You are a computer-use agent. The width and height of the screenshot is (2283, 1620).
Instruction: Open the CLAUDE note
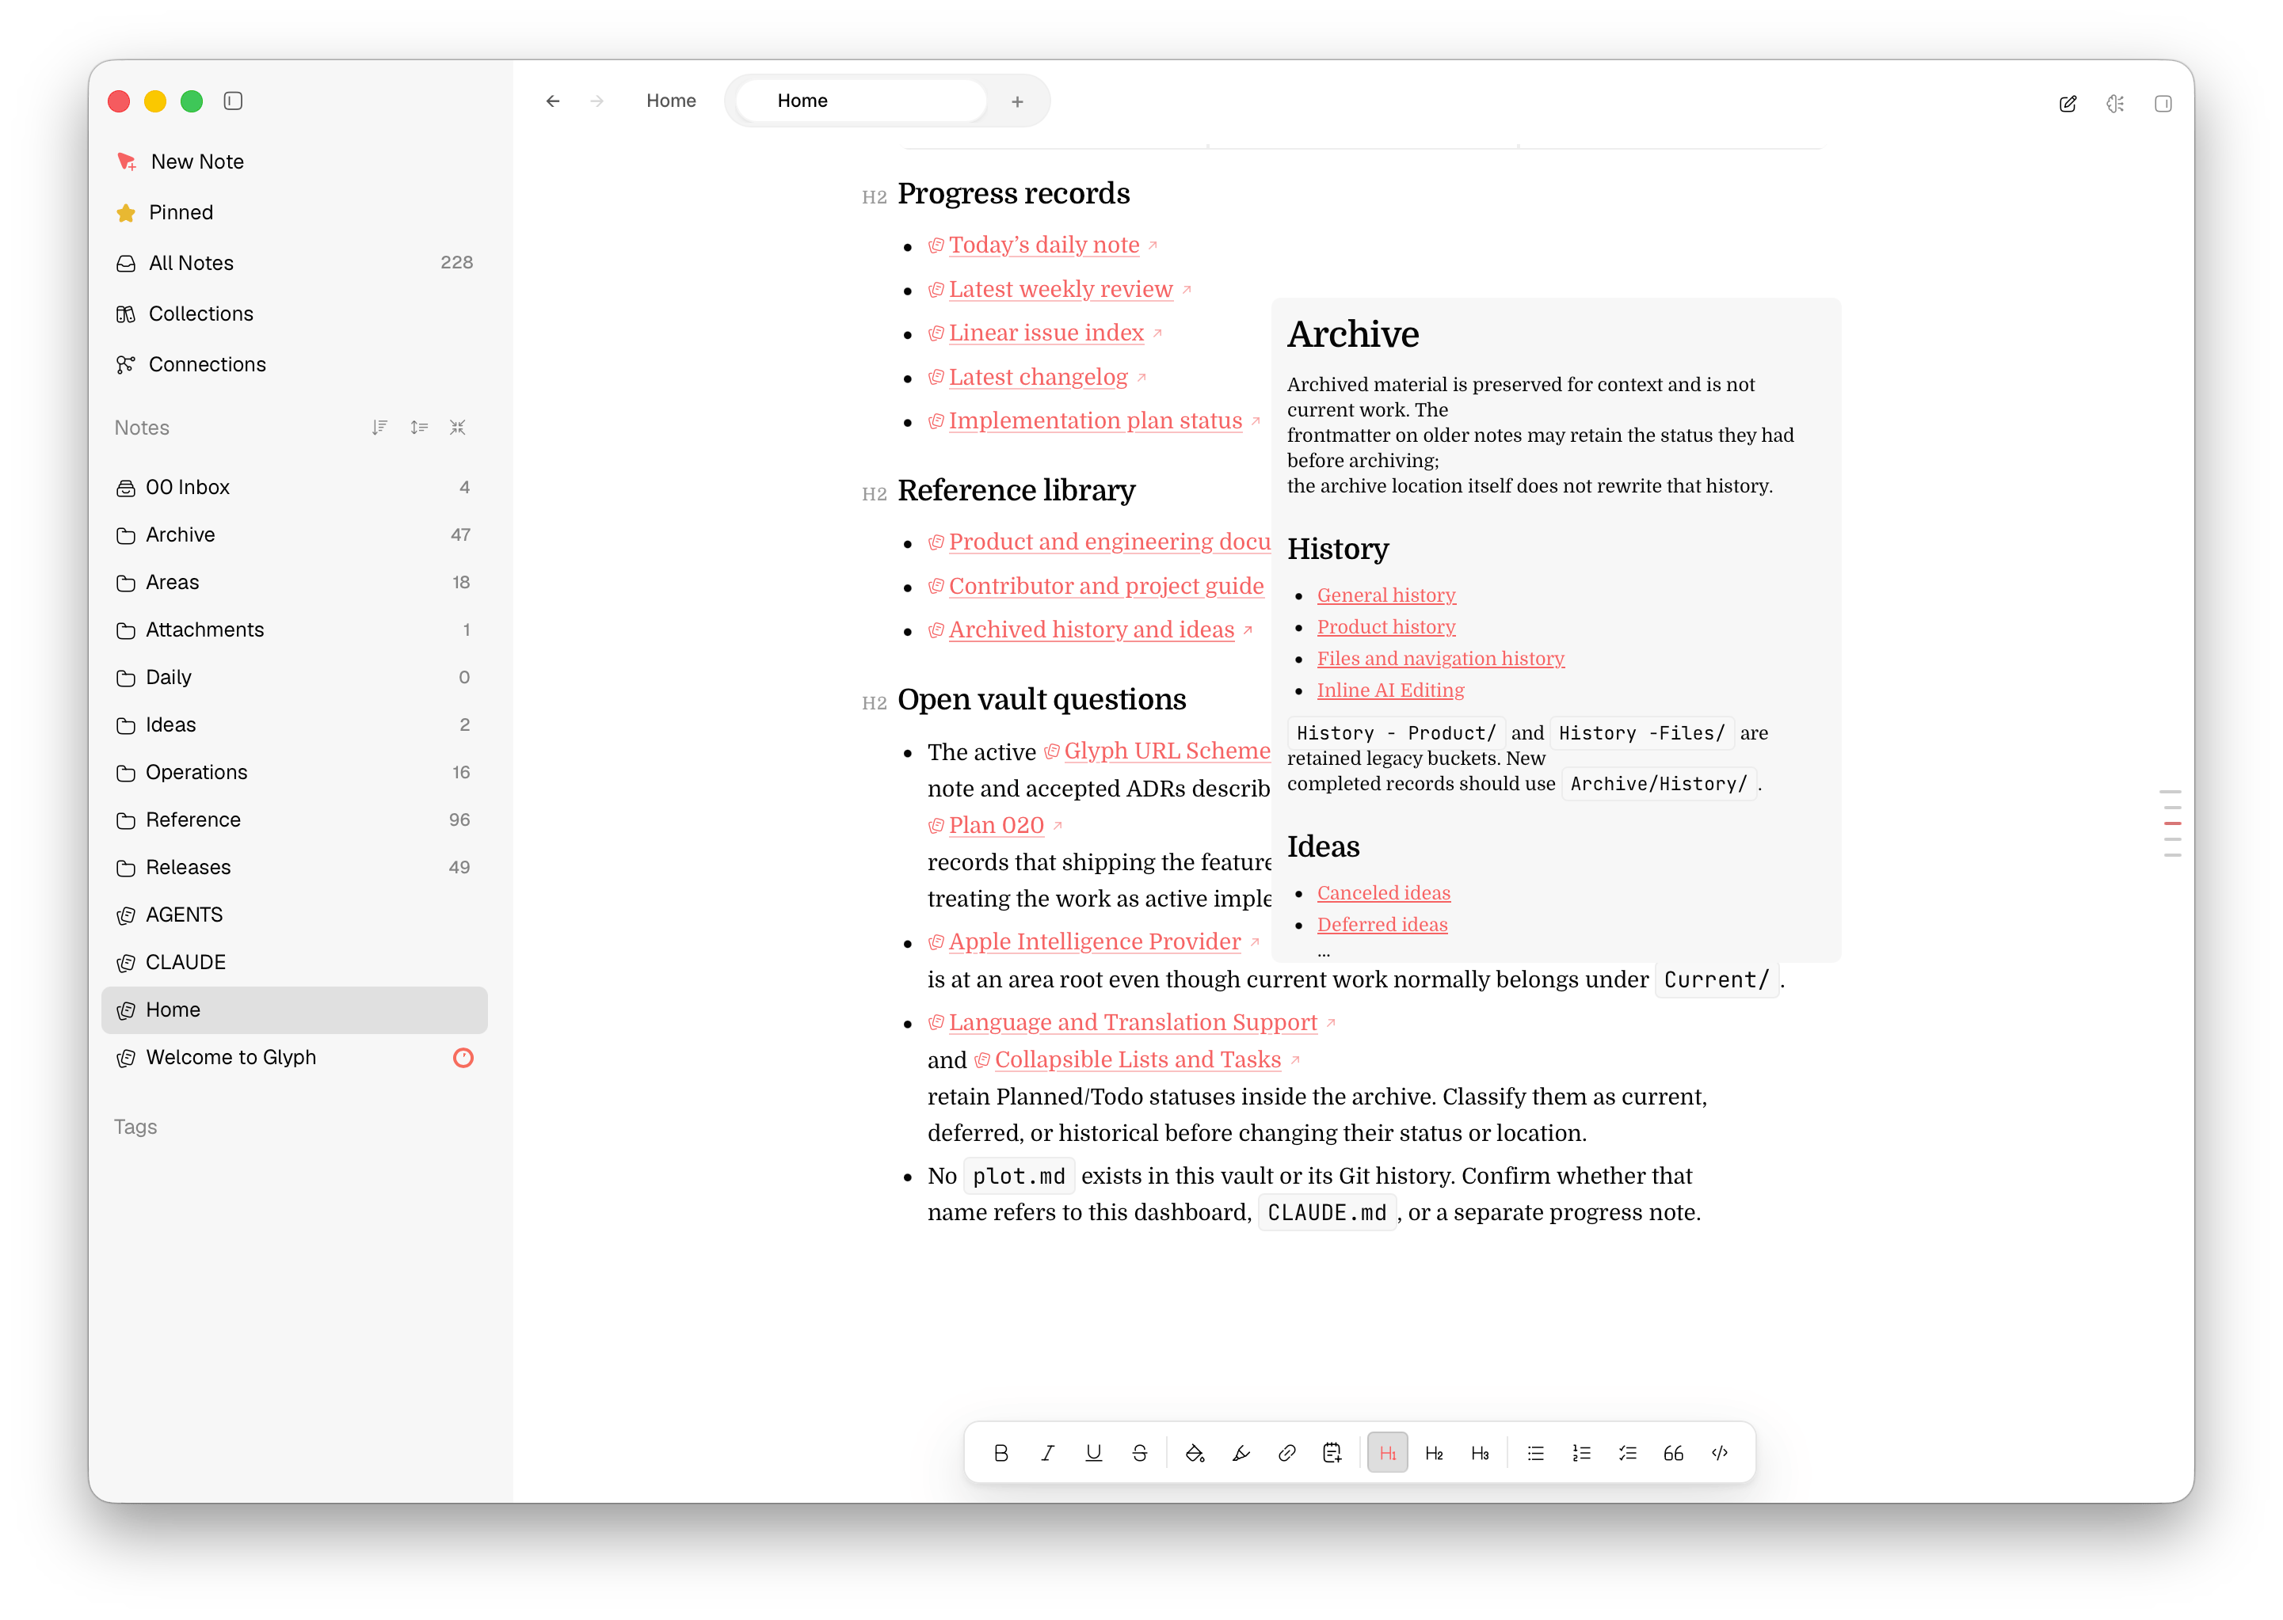[295, 963]
